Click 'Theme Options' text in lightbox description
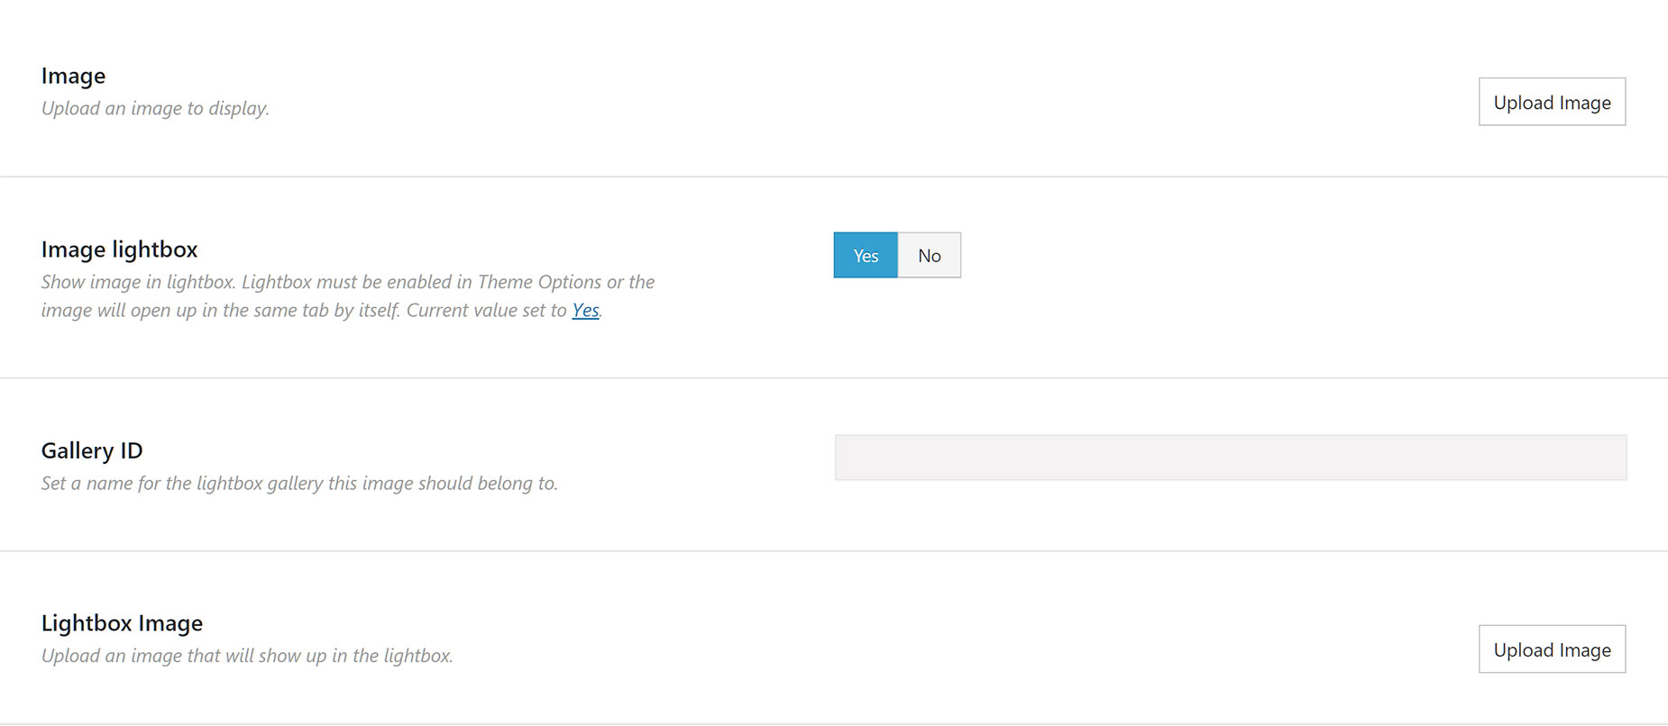Screen dimensions: 1668x726 539,282
